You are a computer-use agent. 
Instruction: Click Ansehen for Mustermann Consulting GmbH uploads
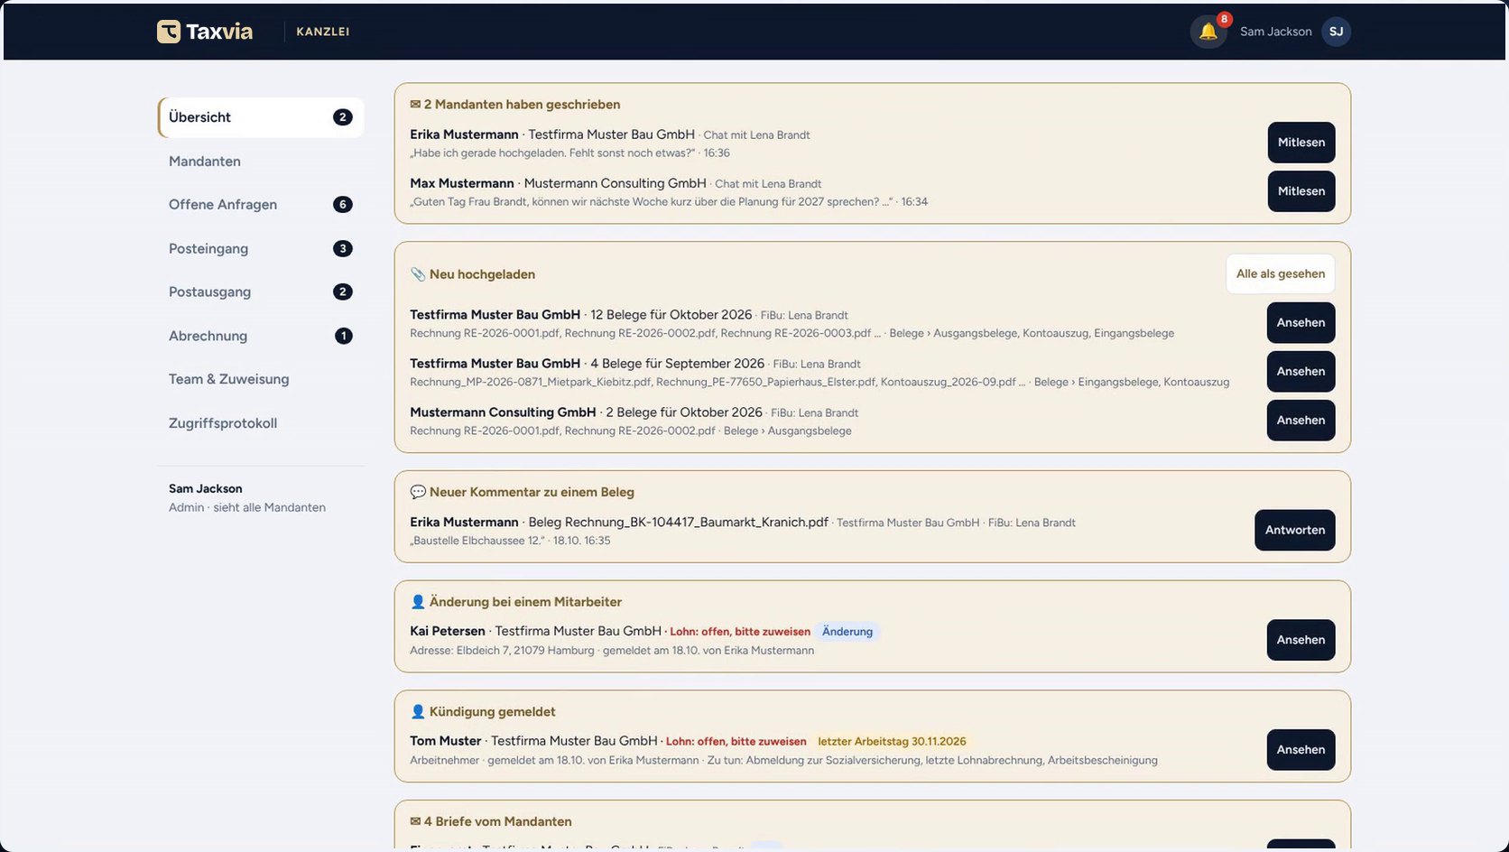[1301, 421]
